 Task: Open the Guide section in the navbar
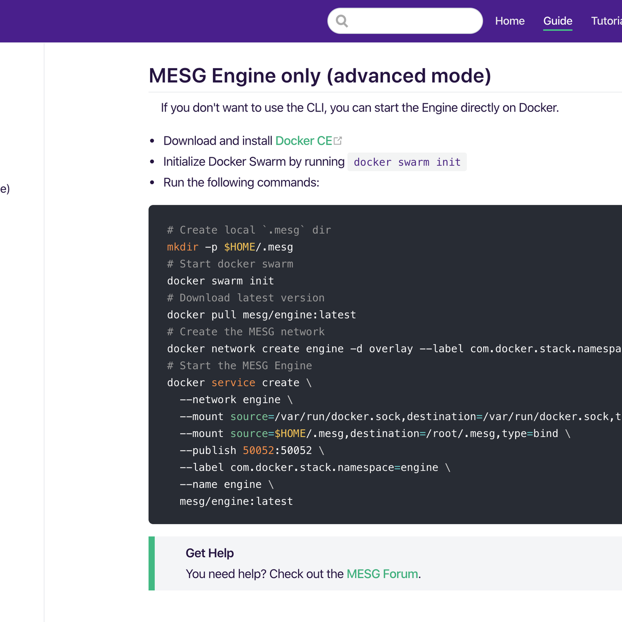tap(557, 21)
